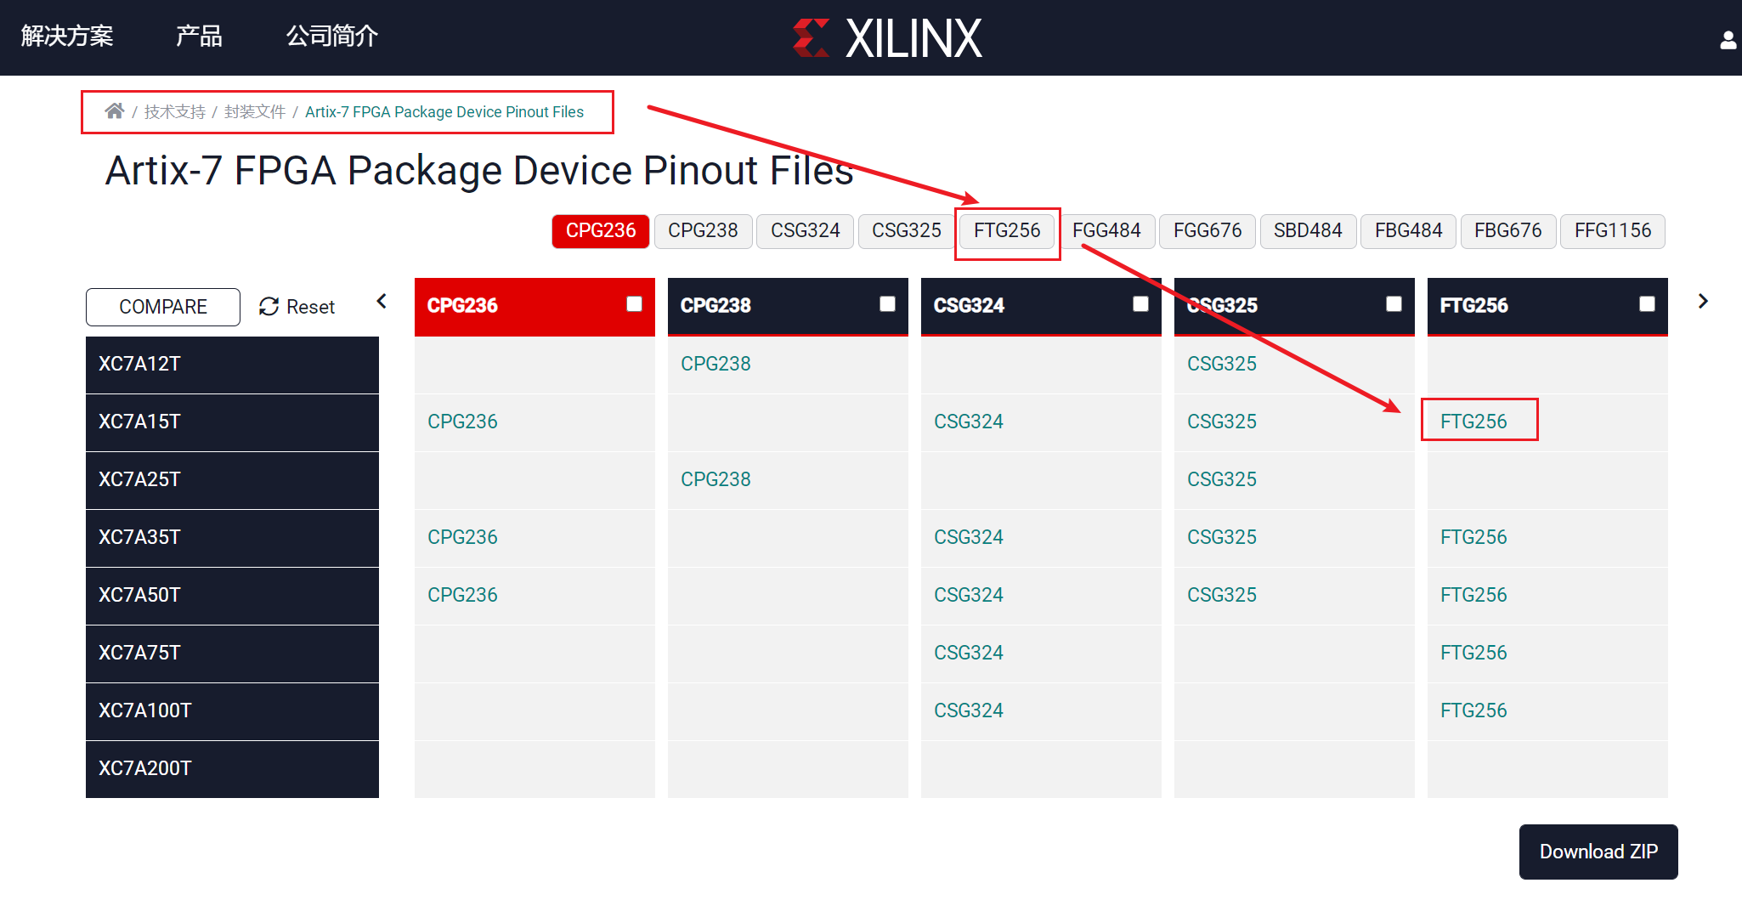Click the COMPARE button
Viewport: 1742px width, 900px height.
[162, 307]
